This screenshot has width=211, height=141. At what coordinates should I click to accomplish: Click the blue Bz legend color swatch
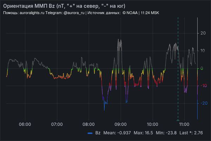[x=90, y=133]
